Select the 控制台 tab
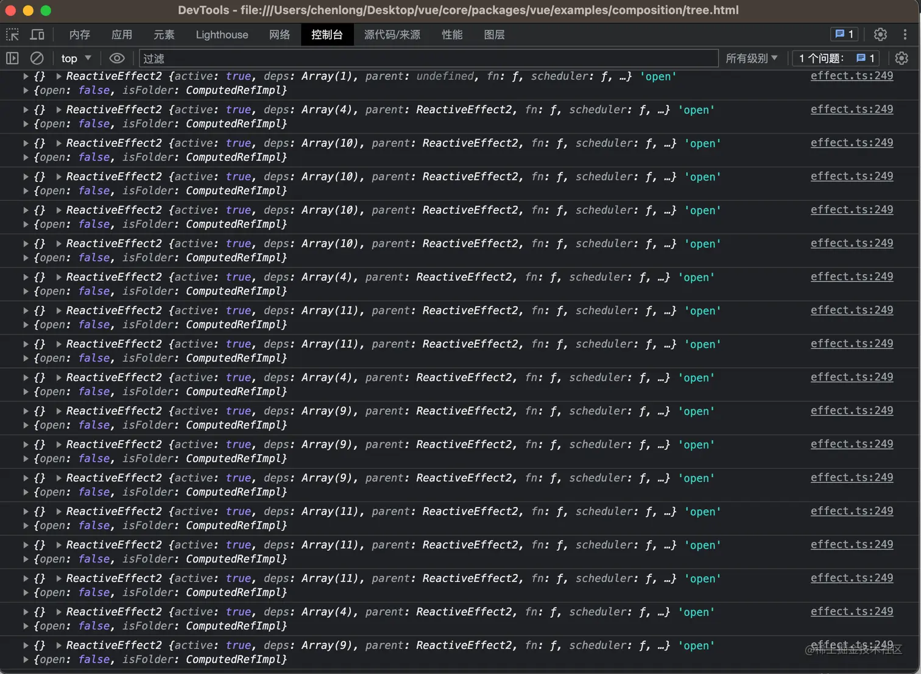The width and height of the screenshot is (921, 674). click(x=327, y=35)
